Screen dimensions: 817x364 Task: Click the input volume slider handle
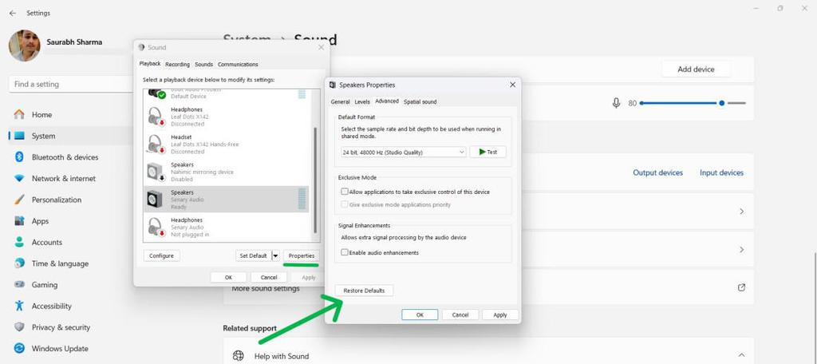(721, 103)
